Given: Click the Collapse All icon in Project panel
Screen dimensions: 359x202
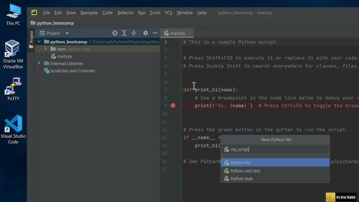Looking at the screenshot, I should click(x=134, y=33).
